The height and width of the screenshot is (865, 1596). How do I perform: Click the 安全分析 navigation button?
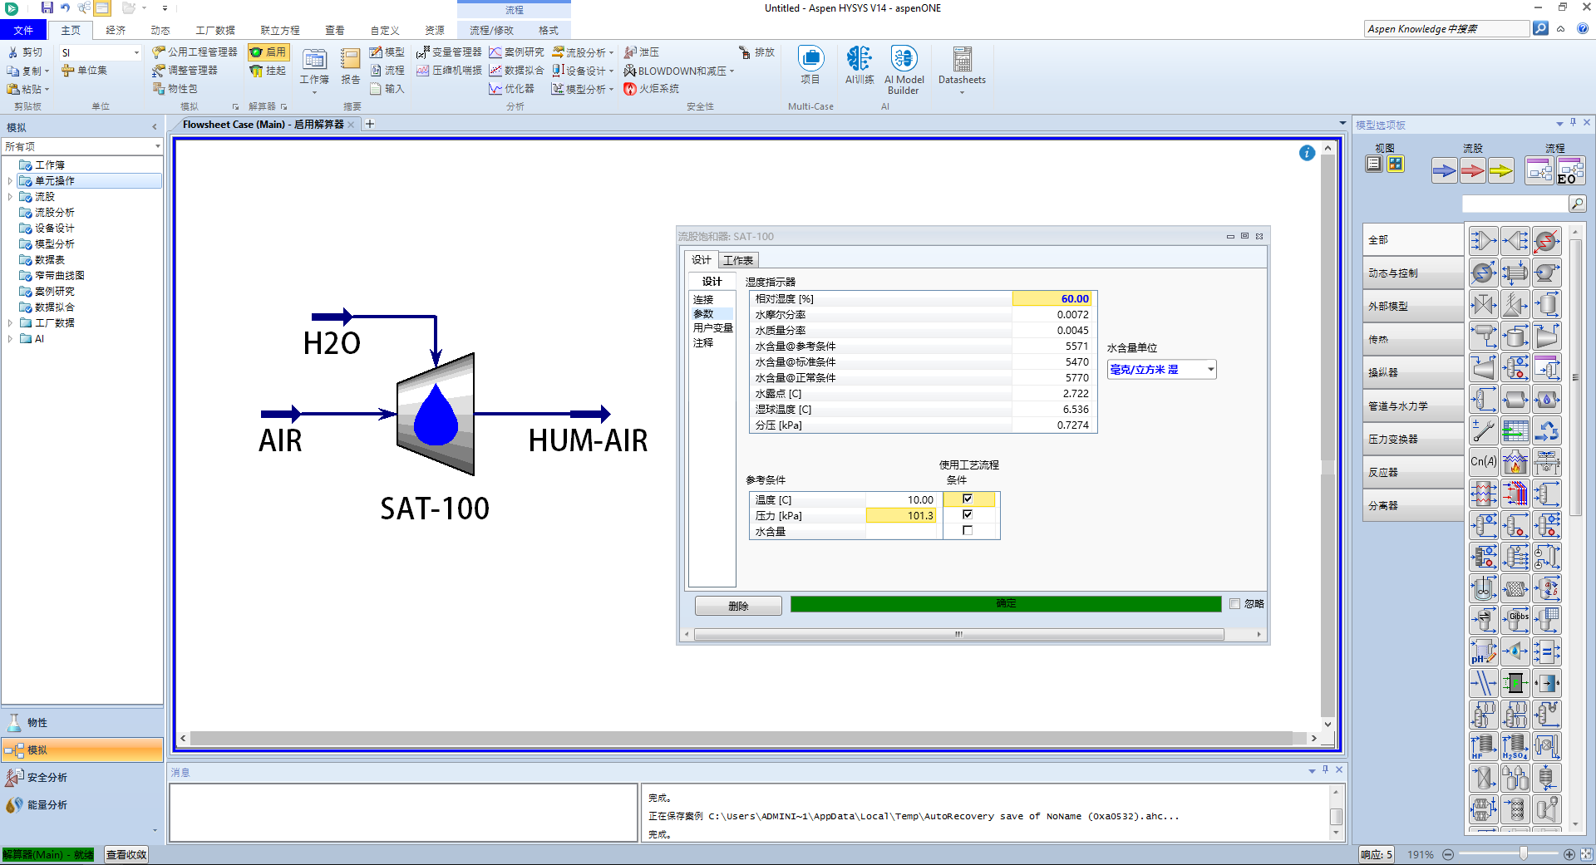point(47,778)
